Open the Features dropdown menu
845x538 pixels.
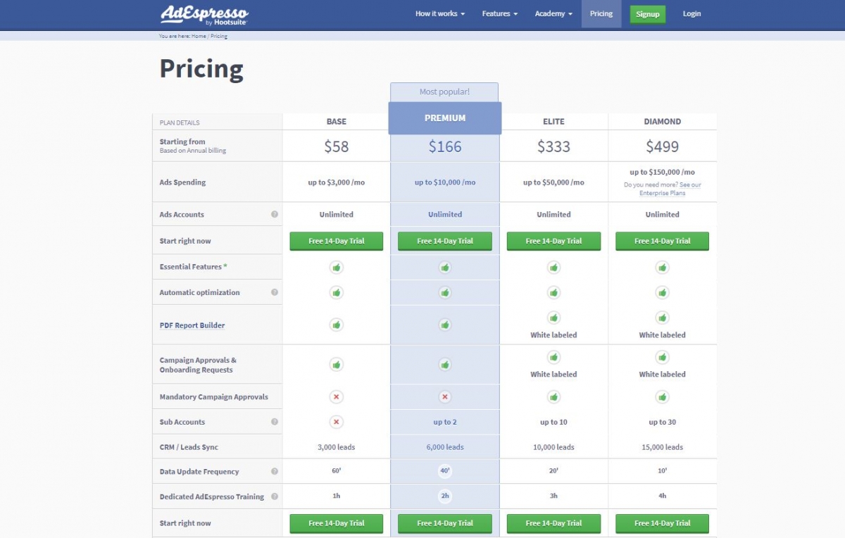[x=500, y=14]
